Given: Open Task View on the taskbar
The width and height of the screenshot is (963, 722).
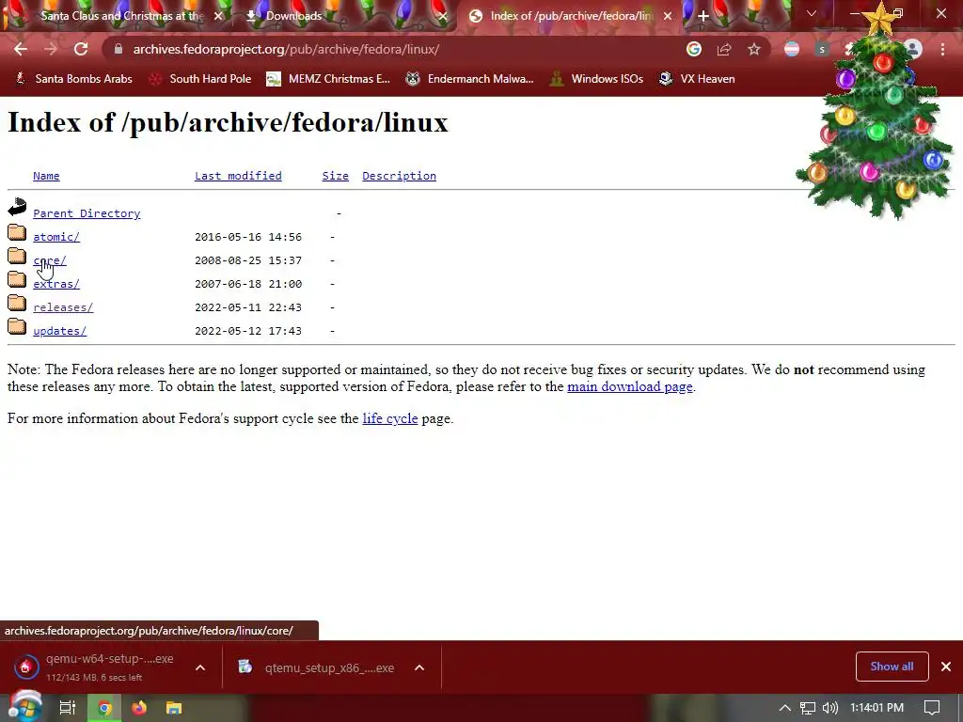Looking at the screenshot, I should pyautogui.click(x=68, y=708).
